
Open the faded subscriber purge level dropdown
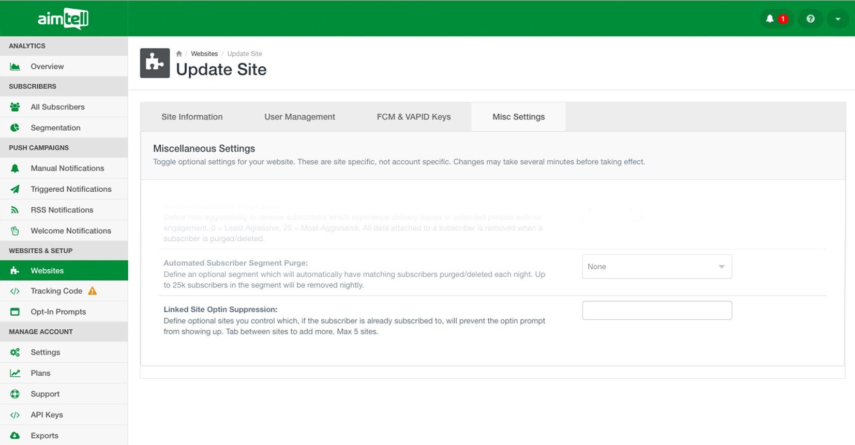[x=611, y=210]
